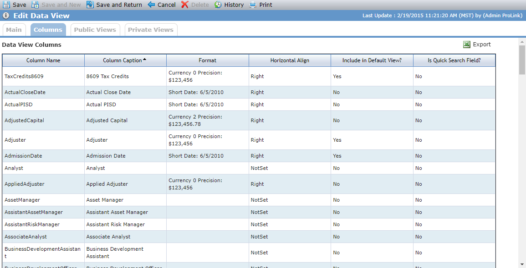The height and width of the screenshot is (268, 526).
Task: Click the Actual Close Date caption
Action: pos(108,92)
